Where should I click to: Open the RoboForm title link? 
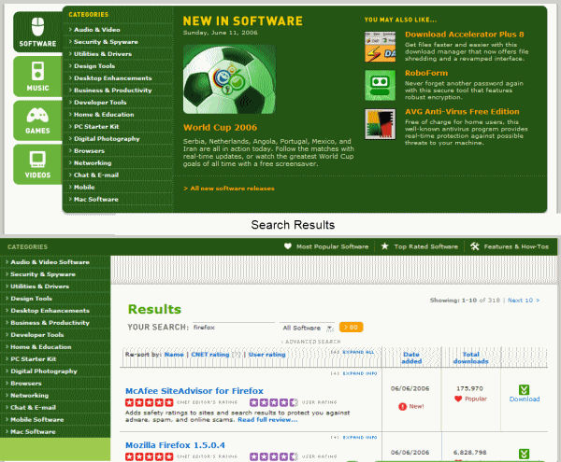coord(426,73)
